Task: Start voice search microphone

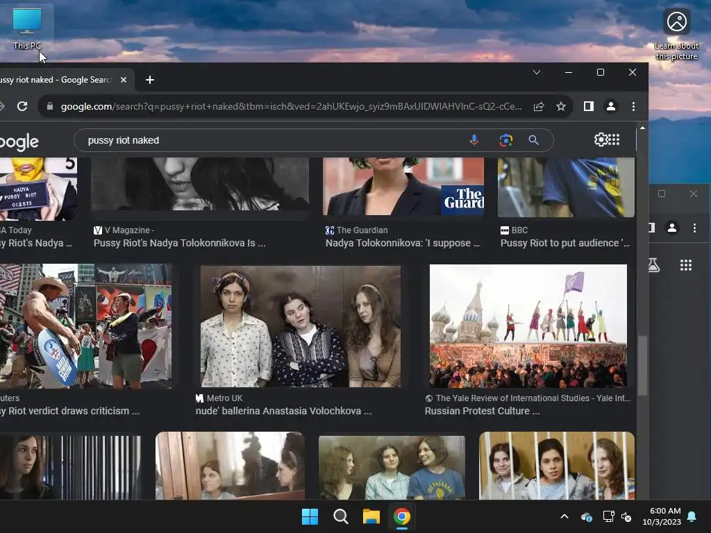Action: click(x=474, y=140)
